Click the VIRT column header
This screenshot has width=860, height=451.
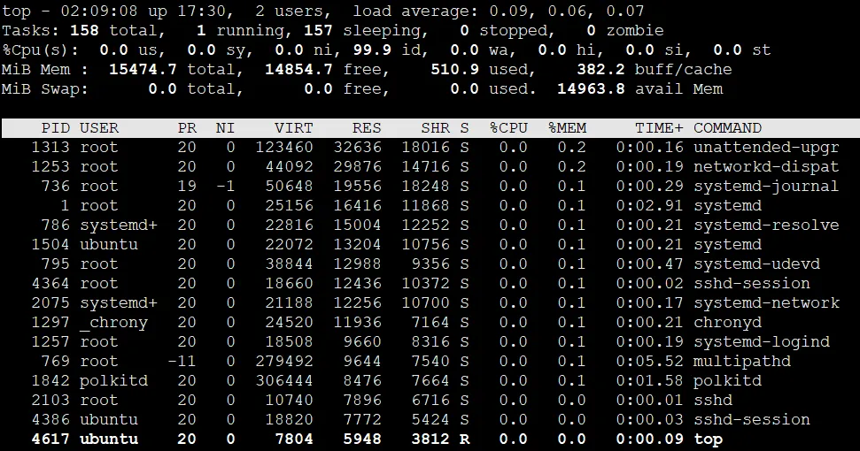[x=293, y=128]
